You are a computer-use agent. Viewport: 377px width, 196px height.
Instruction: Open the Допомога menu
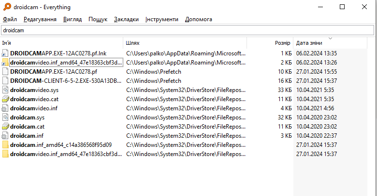point(198,19)
